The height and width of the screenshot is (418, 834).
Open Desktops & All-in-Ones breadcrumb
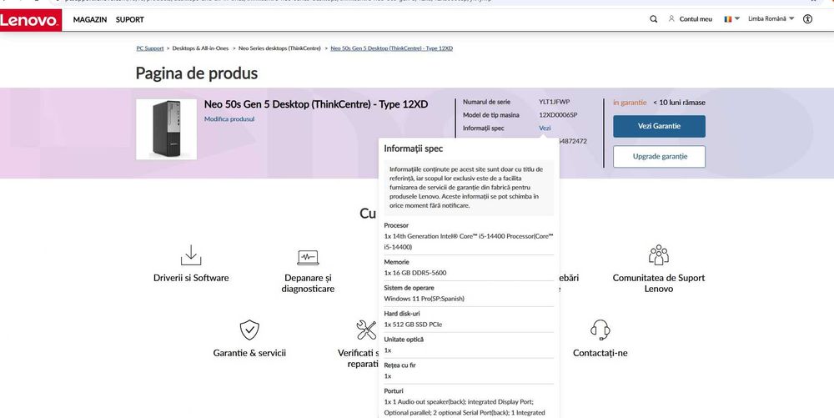[200, 48]
